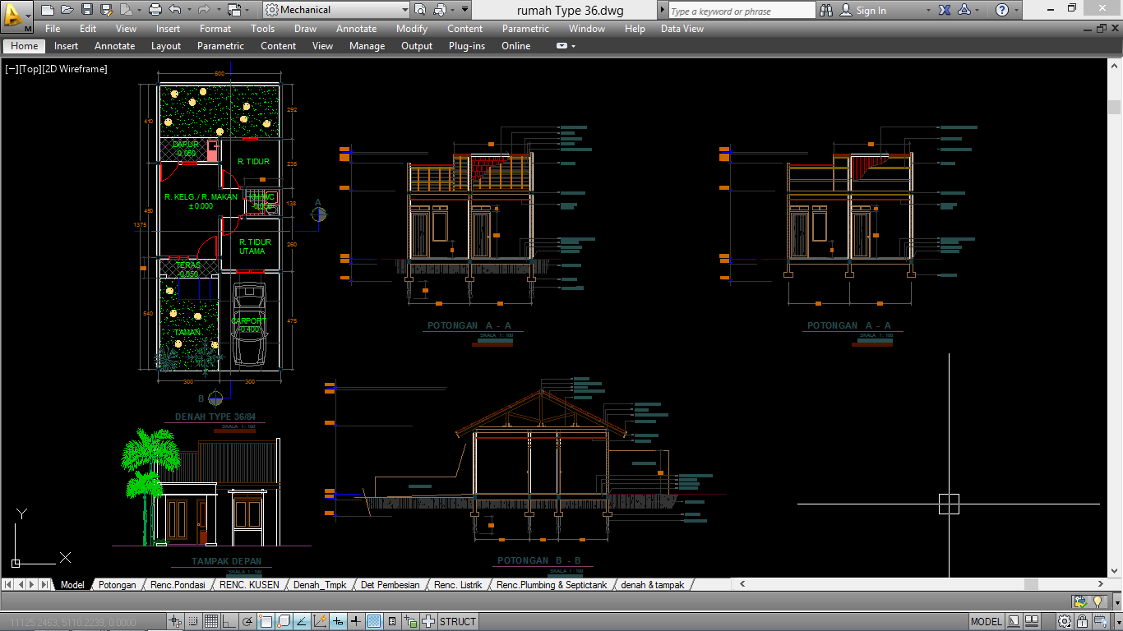Switch to the RENC. KUSEN layout tab

click(249, 585)
